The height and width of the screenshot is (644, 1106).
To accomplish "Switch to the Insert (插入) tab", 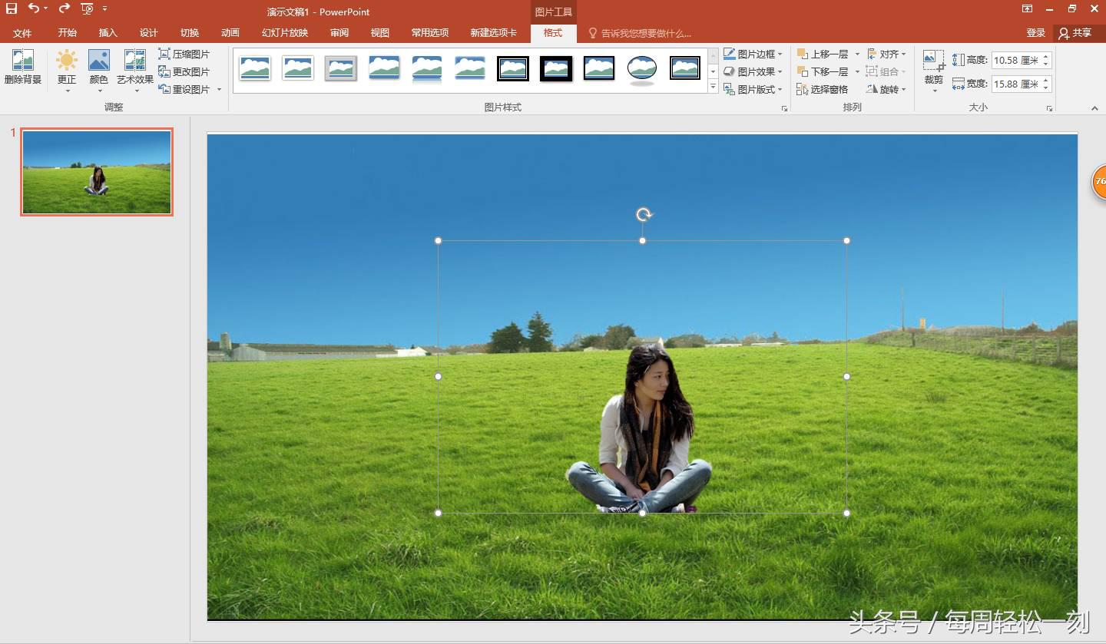I will [108, 33].
